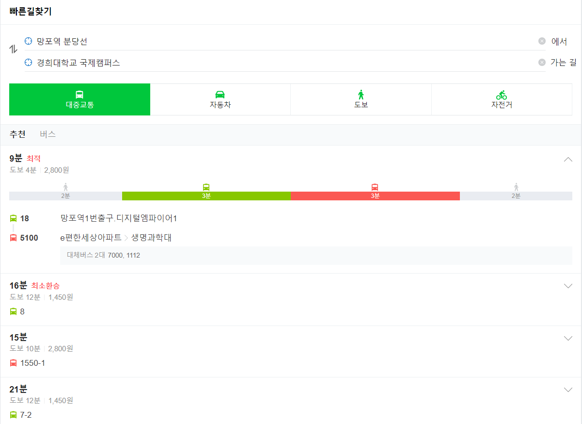
Task: Click the 16분 최소환승 route heading
Action: (35, 285)
